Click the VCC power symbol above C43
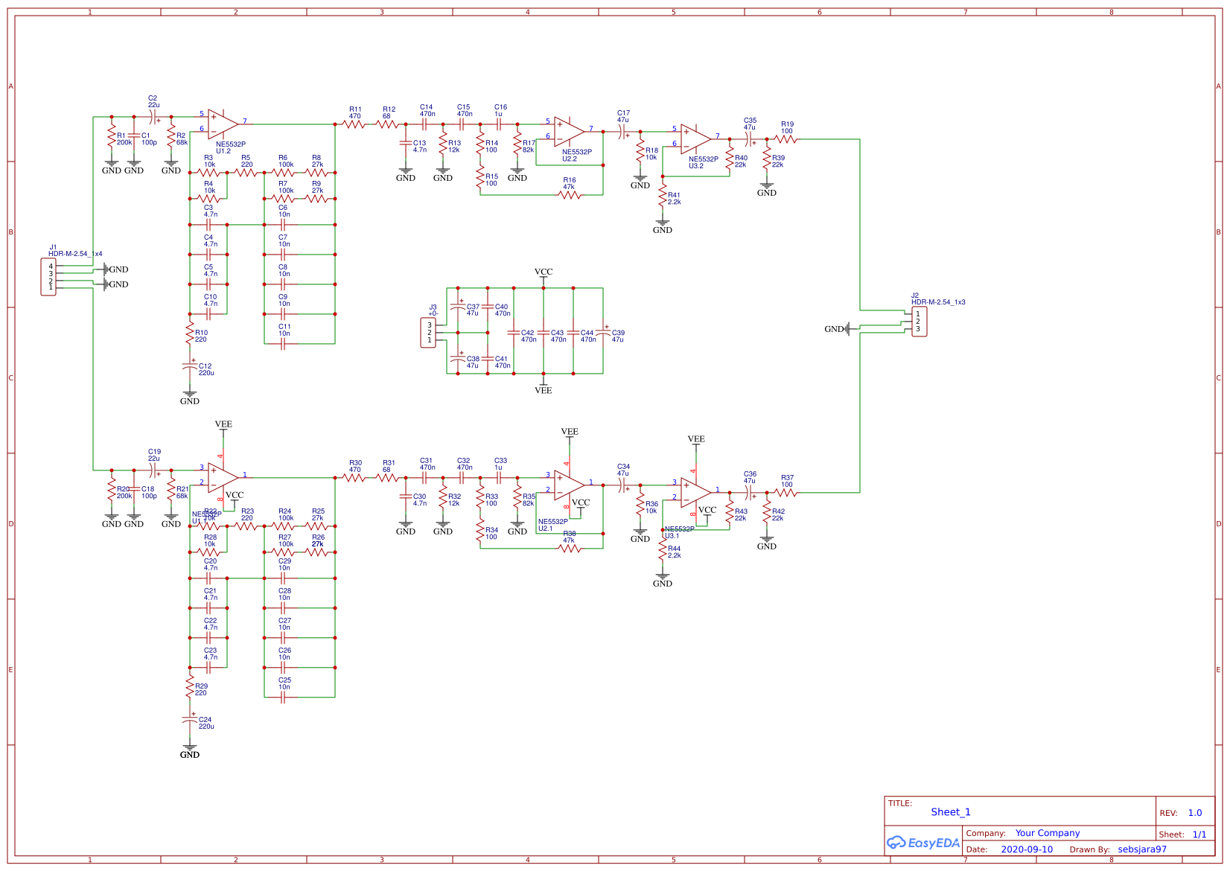 click(544, 273)
